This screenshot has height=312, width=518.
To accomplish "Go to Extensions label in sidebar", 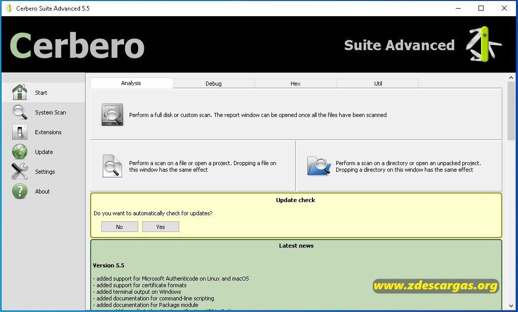I will click(48, 132).
